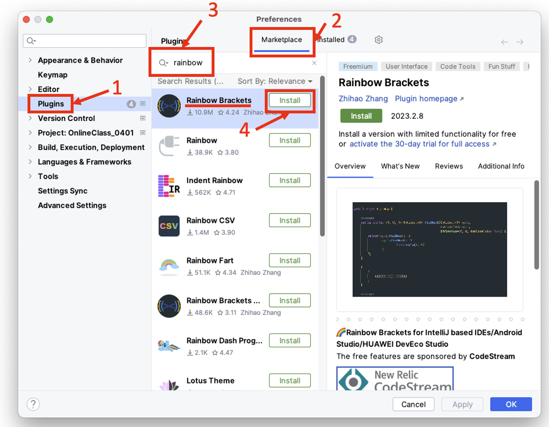Viewport: 549px width, 427px height.
Task: Select the Rainbow Brackets result title
Action: 219,101
